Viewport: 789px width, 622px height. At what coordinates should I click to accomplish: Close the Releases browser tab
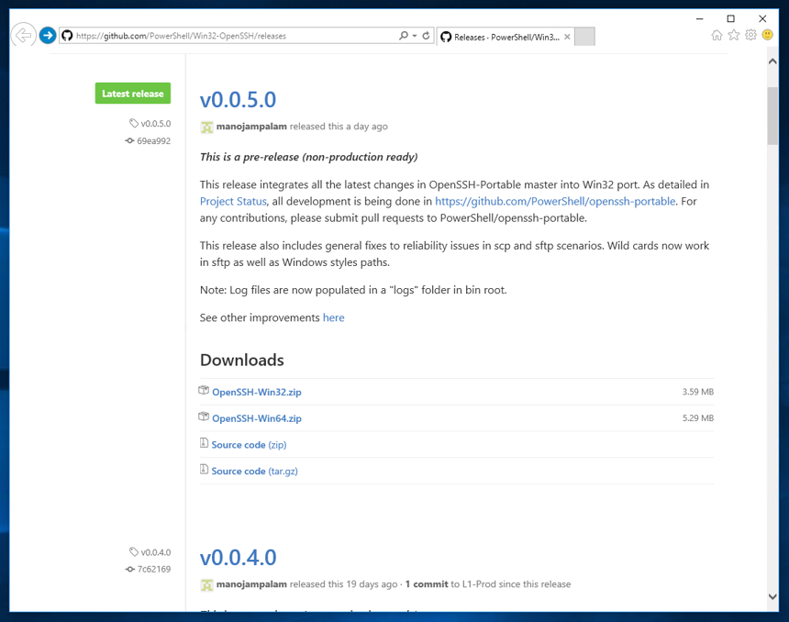(x=567, y=37)
